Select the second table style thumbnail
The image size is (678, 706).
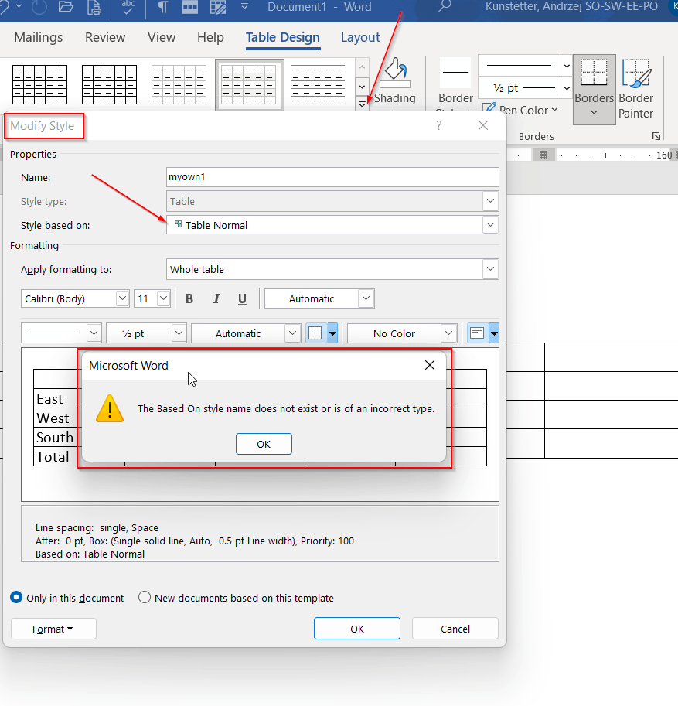pos(110,84)
